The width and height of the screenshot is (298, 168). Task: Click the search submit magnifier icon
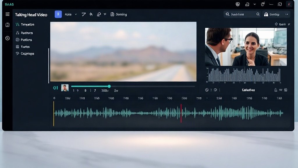pyautogui.click(x=258, y=14)
